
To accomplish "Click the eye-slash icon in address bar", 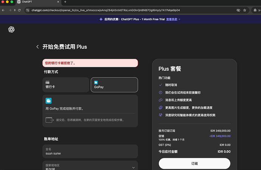I will click(238, 10).
